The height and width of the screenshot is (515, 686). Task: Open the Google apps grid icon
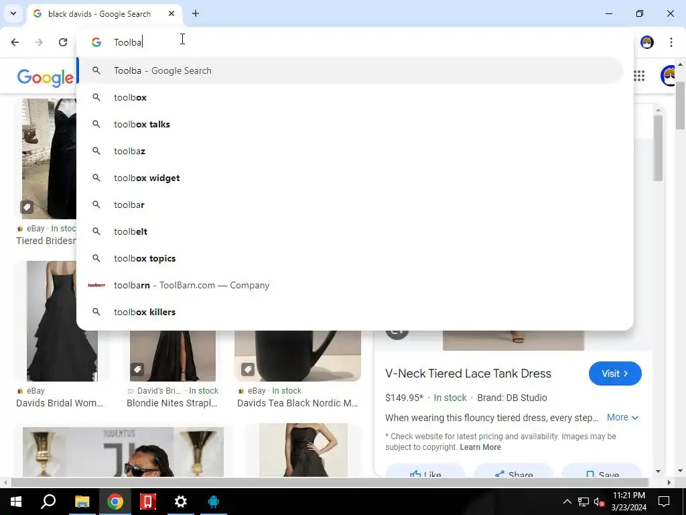[x=639, y=76]
